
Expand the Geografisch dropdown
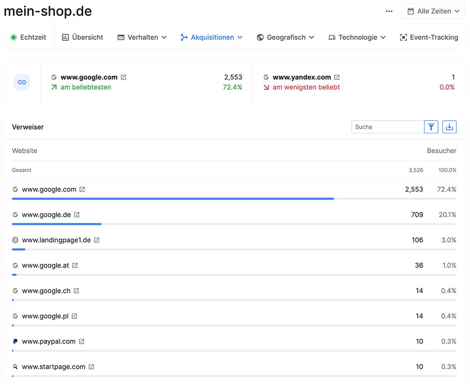[285, 37]
